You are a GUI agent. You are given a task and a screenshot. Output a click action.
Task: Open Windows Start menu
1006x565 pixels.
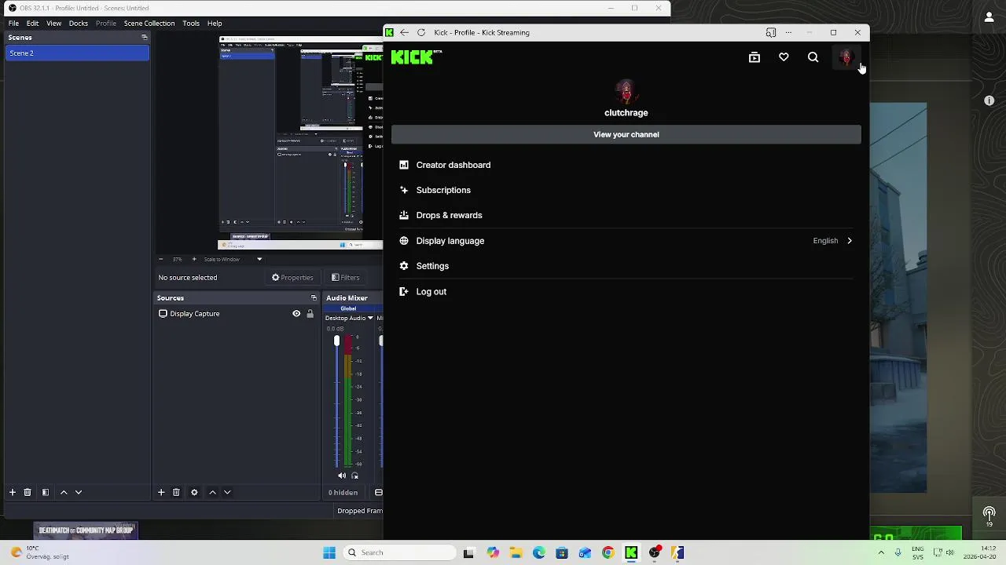(329, 552)
